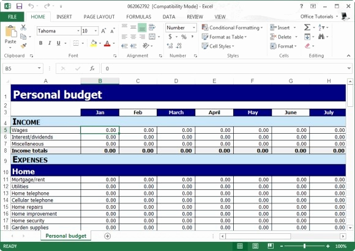The height and width of the screenshot is (251, 355).
Task: Increase the indent
Action: click(133, 46)
